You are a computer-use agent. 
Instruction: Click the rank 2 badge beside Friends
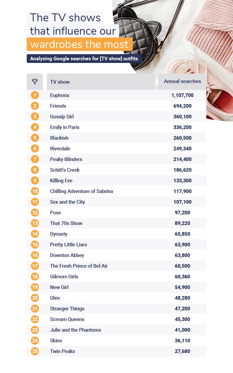coord(35,106)
